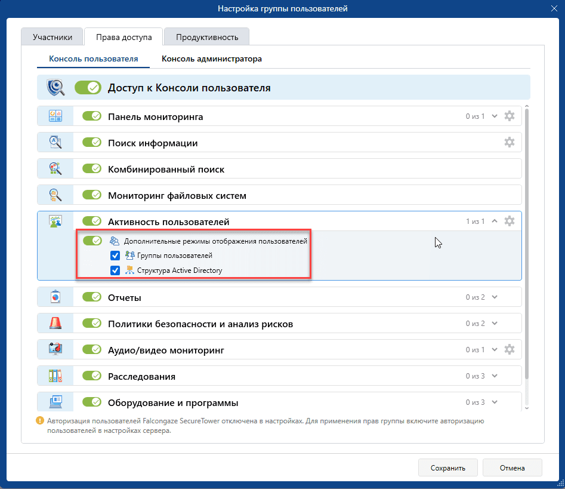
Task: Disable Дополнительные режимы отображения пользователей toggle
Action: (x=92, y=241)
